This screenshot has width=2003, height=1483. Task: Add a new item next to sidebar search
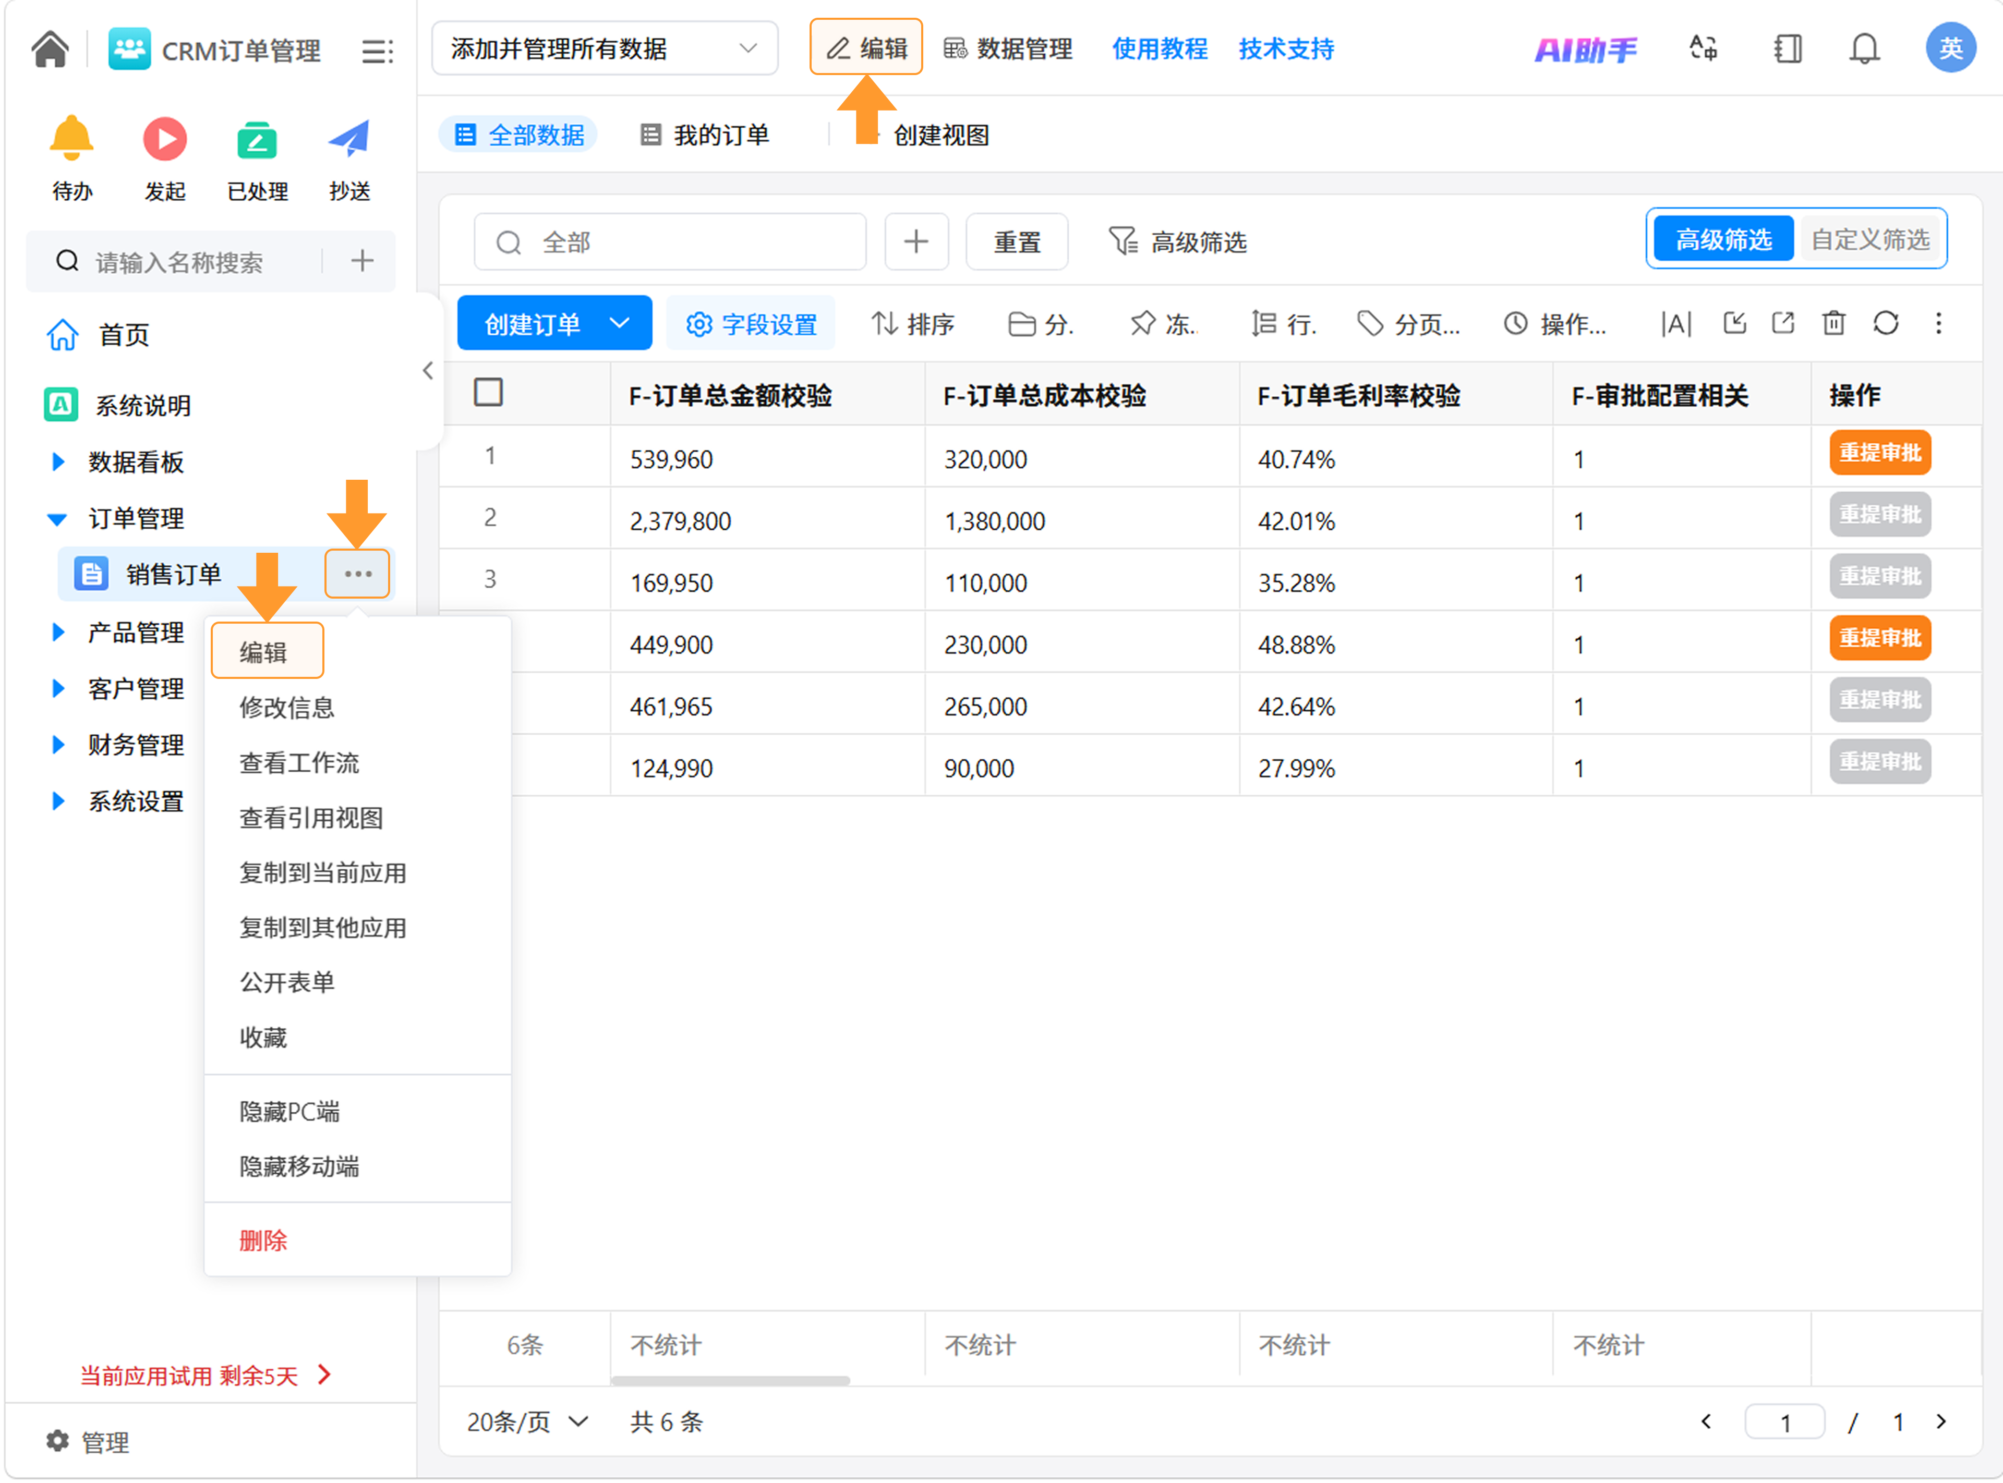coord(362,261)
